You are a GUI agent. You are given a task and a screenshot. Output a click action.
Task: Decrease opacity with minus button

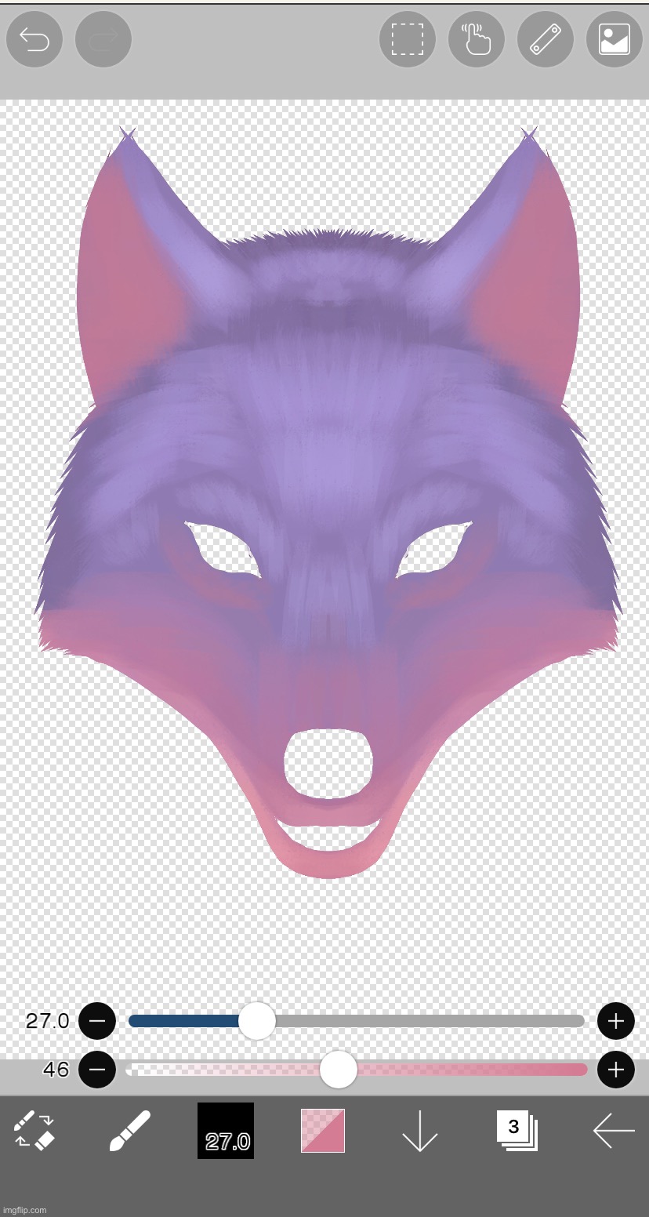97,1070
